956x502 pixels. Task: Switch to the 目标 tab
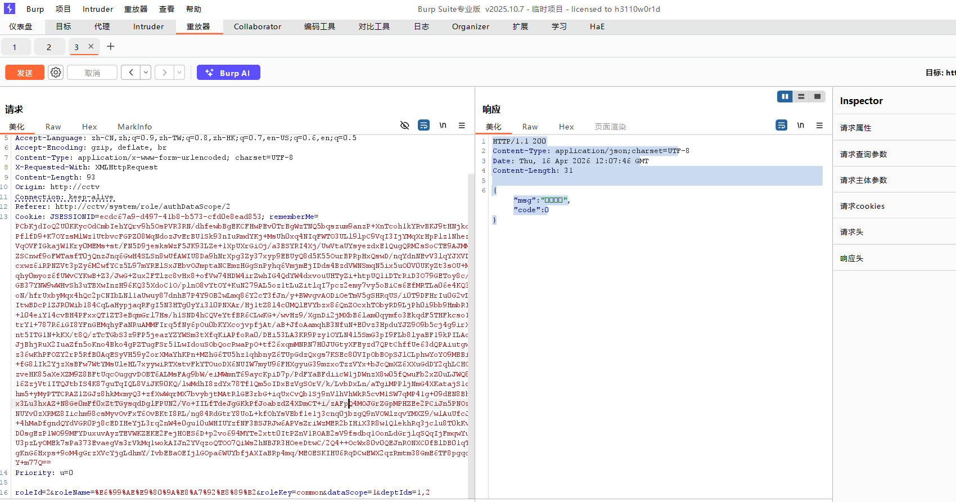[64, 26]
